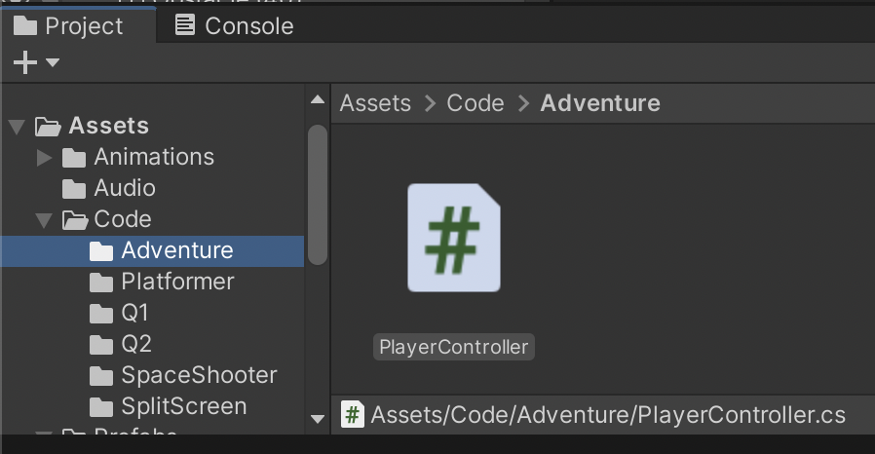
Task: Click the Q1 folder icon
Action: 101,314
